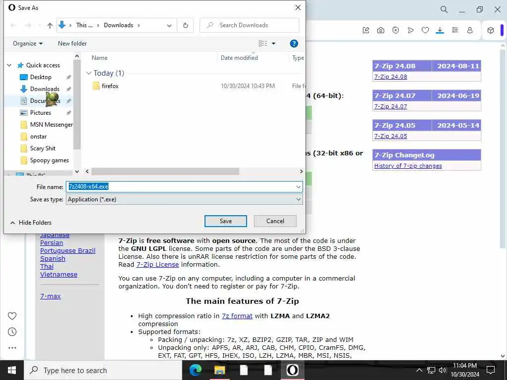Click horizontal scrollbar in file list
507x380 pixels.
(165, 171)
